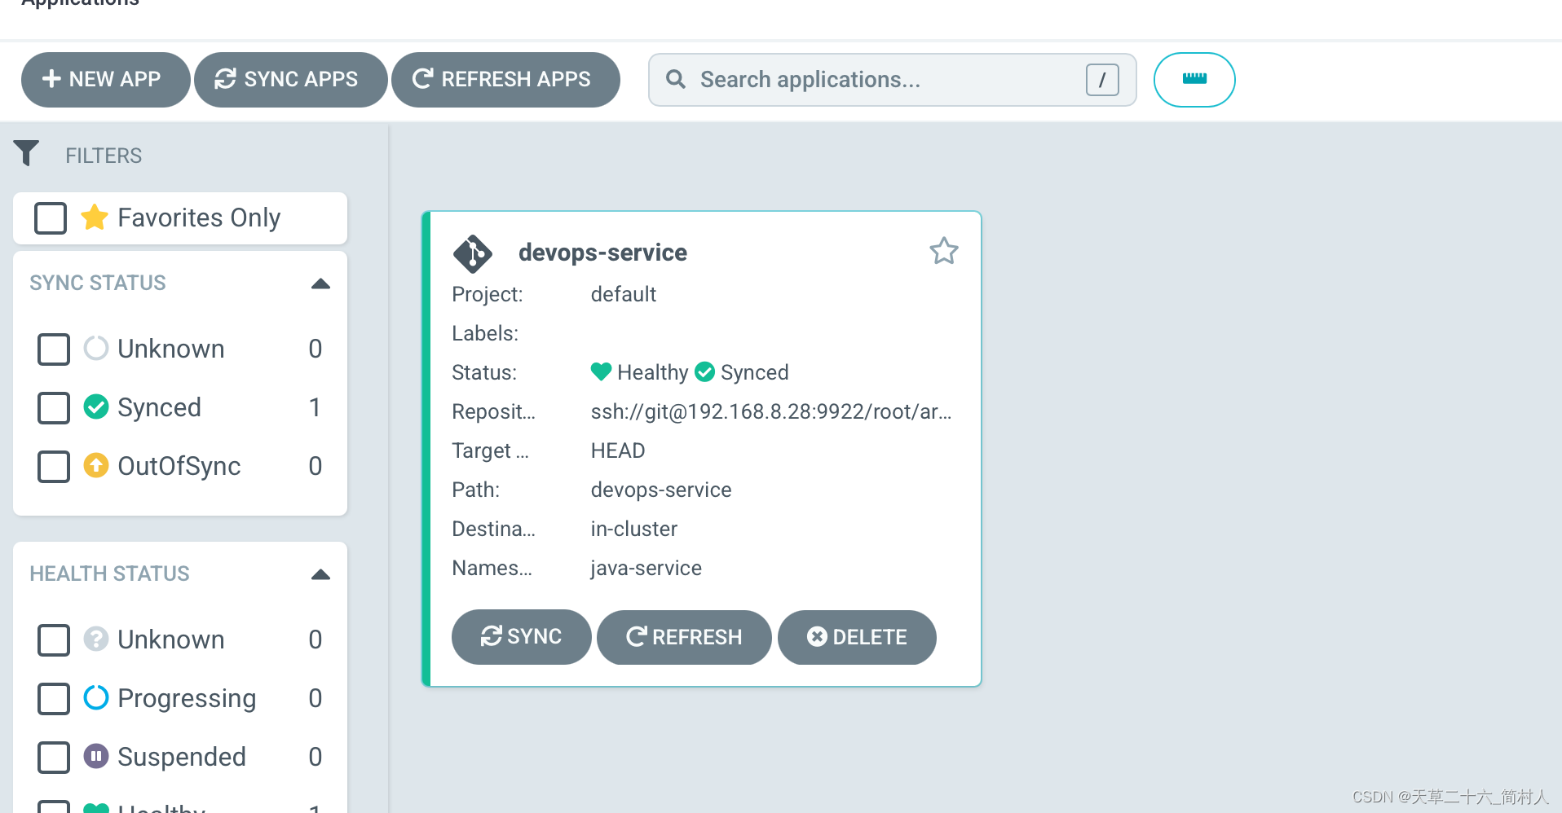Image resolution: width=1562 pixels, height=813 pixels.
Task: Click the REFRESH button on devops-service
Action: point(684,636)
